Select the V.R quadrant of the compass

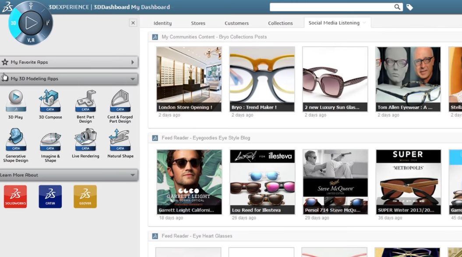pyautogui.click(x=31, y=40)
